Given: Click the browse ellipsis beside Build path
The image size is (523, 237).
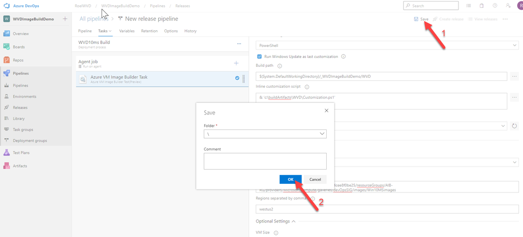Looking at the screenshot, I should tap(514, 76).
